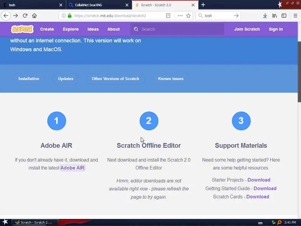Download the Getting Started Guide
The image size is (301, 226).
point(265,188)
